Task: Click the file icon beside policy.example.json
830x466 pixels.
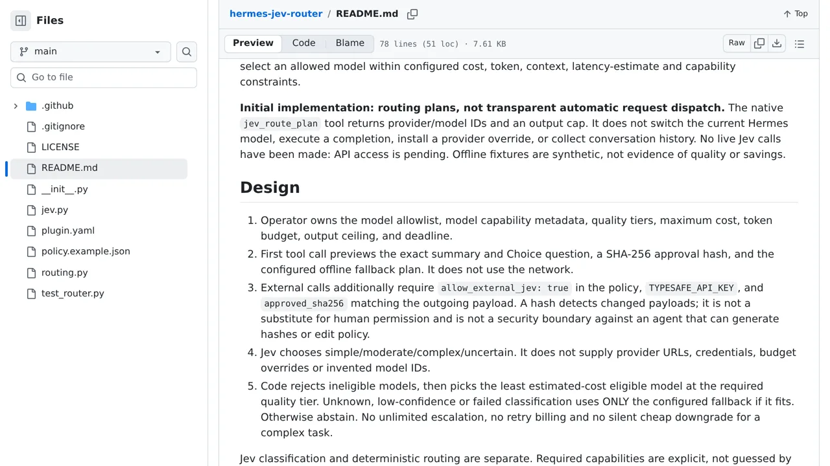Action: 31,252
